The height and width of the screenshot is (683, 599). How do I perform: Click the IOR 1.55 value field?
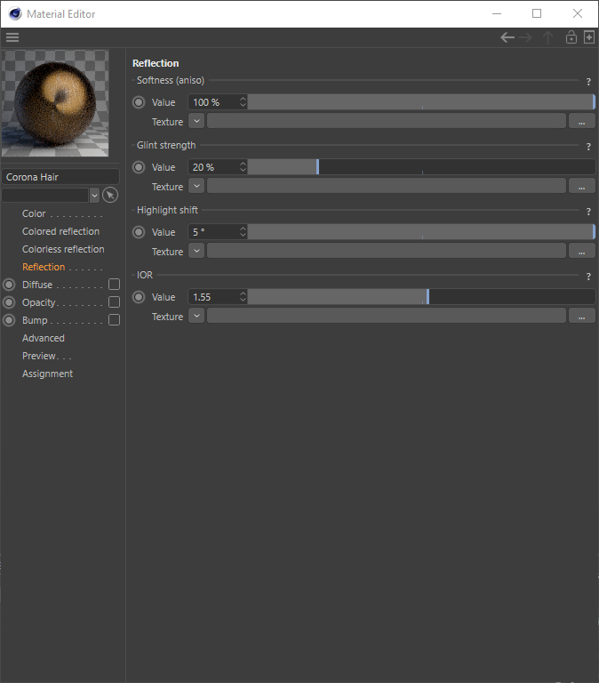point(214,297)
